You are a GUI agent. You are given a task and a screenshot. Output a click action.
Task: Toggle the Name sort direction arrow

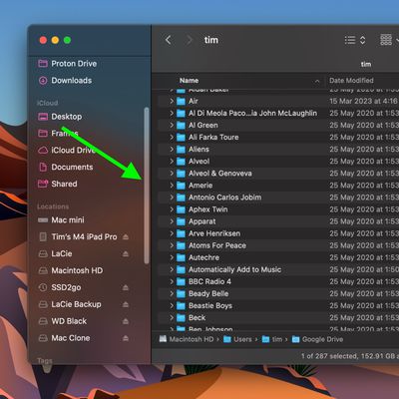(x=317, y=81)
